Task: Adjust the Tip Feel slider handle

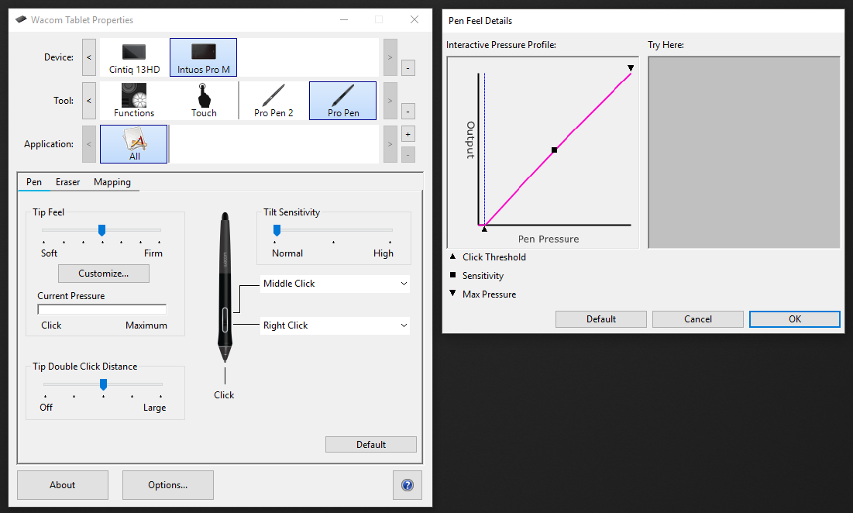Action: point(101,230)
